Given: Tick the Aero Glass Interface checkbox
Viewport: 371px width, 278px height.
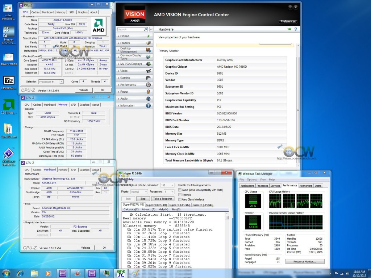Looking at the screenshot, I should [180, 199].
